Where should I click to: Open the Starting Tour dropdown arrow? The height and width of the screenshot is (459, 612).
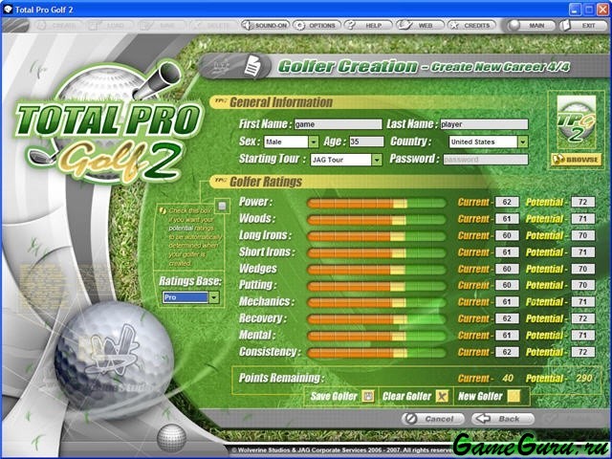click(x=377, y=160)
